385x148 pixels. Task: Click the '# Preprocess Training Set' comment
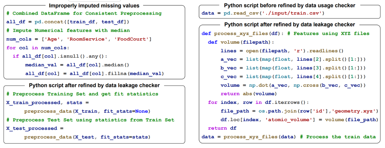[82, 94]
